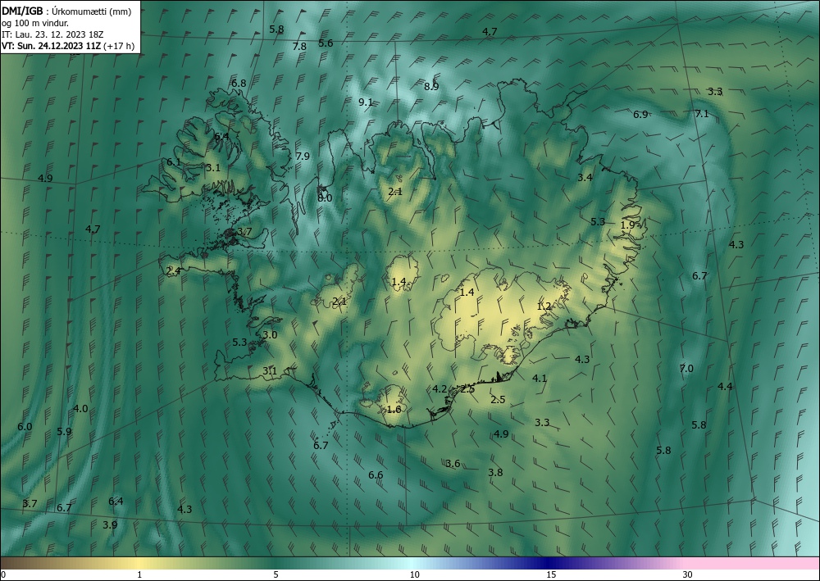Screen dimensions: 820x581
Task: Click the 6.9 value northeast of Iceland
Action: (x=640, y=115)
